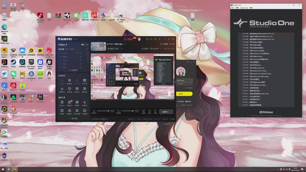The height and width of the screenshot is (172, 306).
Task: Click the live preview canvas in live companion
Action: click(132, 76)
